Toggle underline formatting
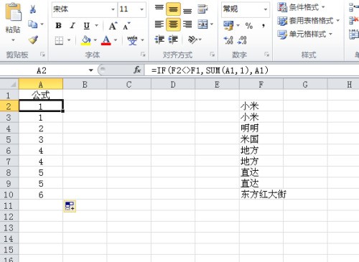 (x=87, y=26)
